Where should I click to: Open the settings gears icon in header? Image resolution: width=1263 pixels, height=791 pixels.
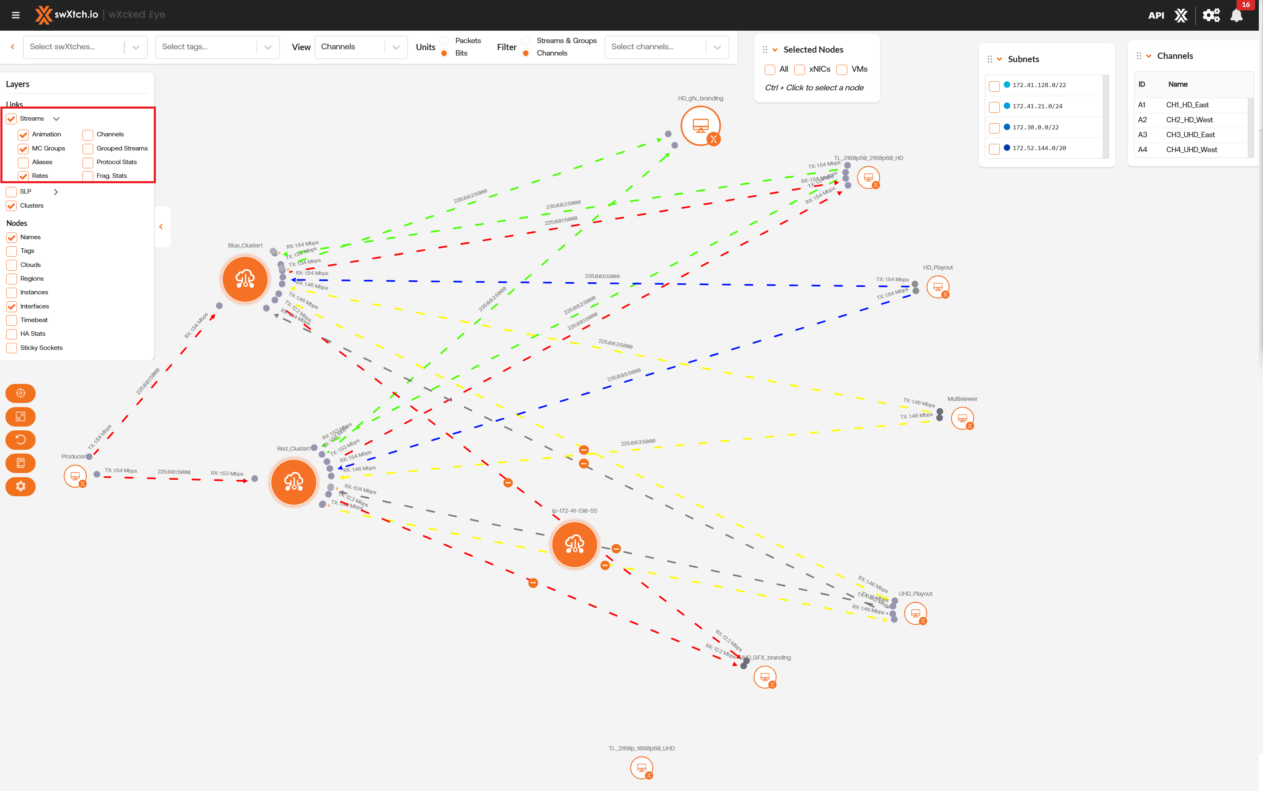coord(1211,15)
